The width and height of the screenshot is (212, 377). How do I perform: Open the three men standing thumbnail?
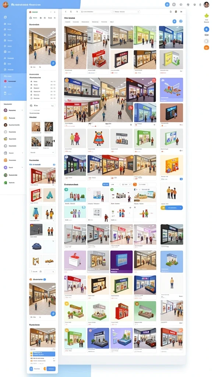(x=172, y=193)
